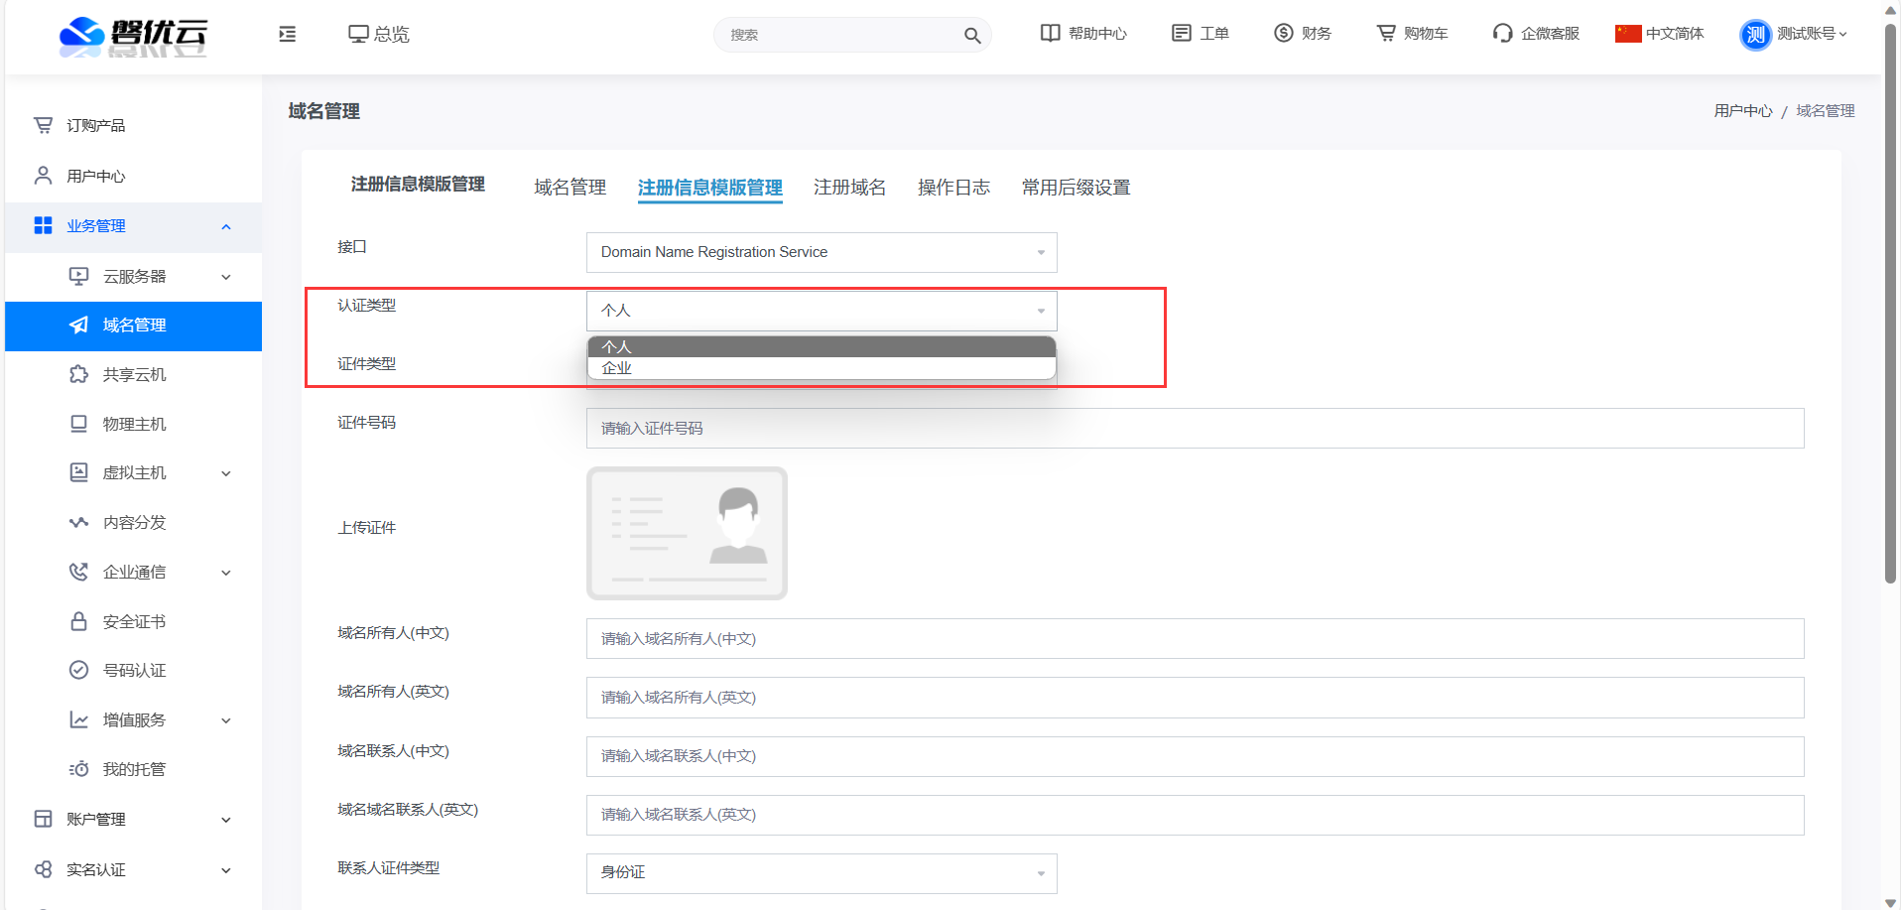Expand the 云服务器 sidebar submenu
The width and height of the screenshot is (1901, 910).
[226, 277]
